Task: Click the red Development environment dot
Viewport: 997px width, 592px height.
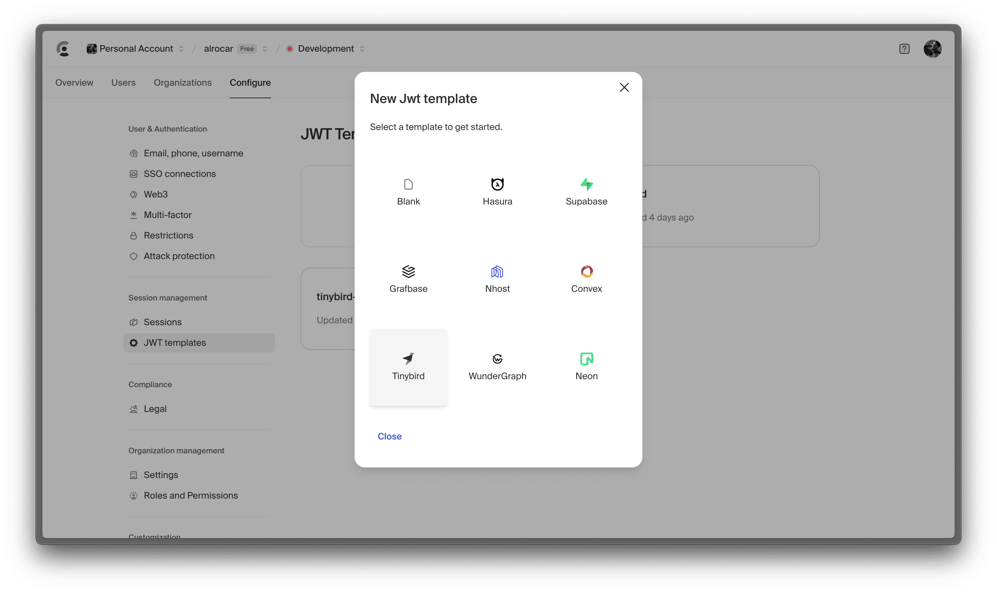Action: point(290,49)
